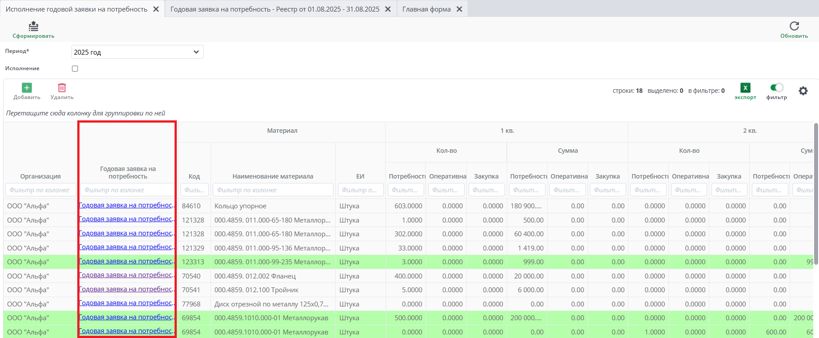This screenshot has width=819, height=338.
Task: Open the Годовая заявка link for Кольцо упорное
Action: coord(127,205)
